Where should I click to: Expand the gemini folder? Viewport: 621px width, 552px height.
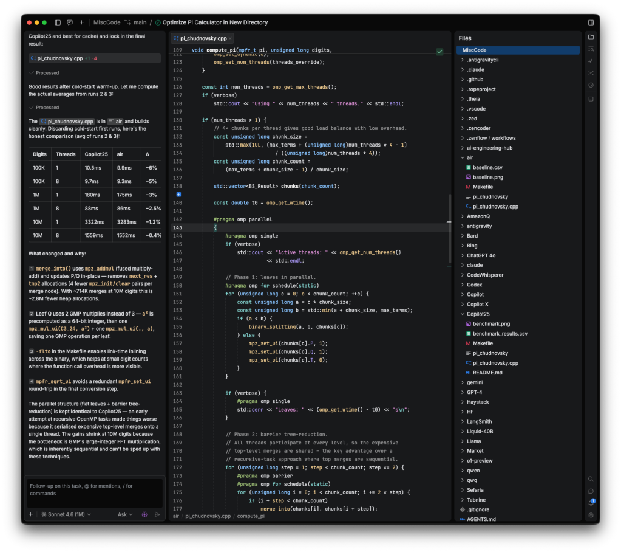point(463,382)
